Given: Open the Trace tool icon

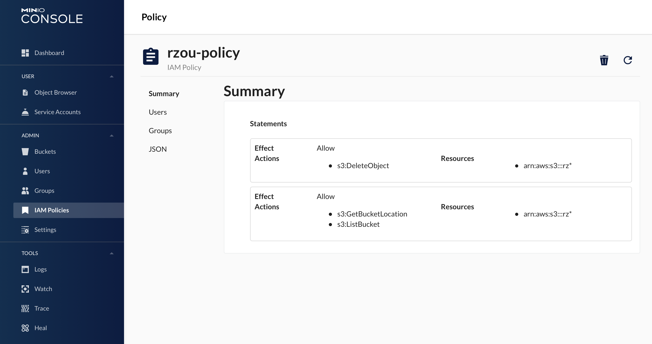Looking at the screenshot, I should 25,309.
